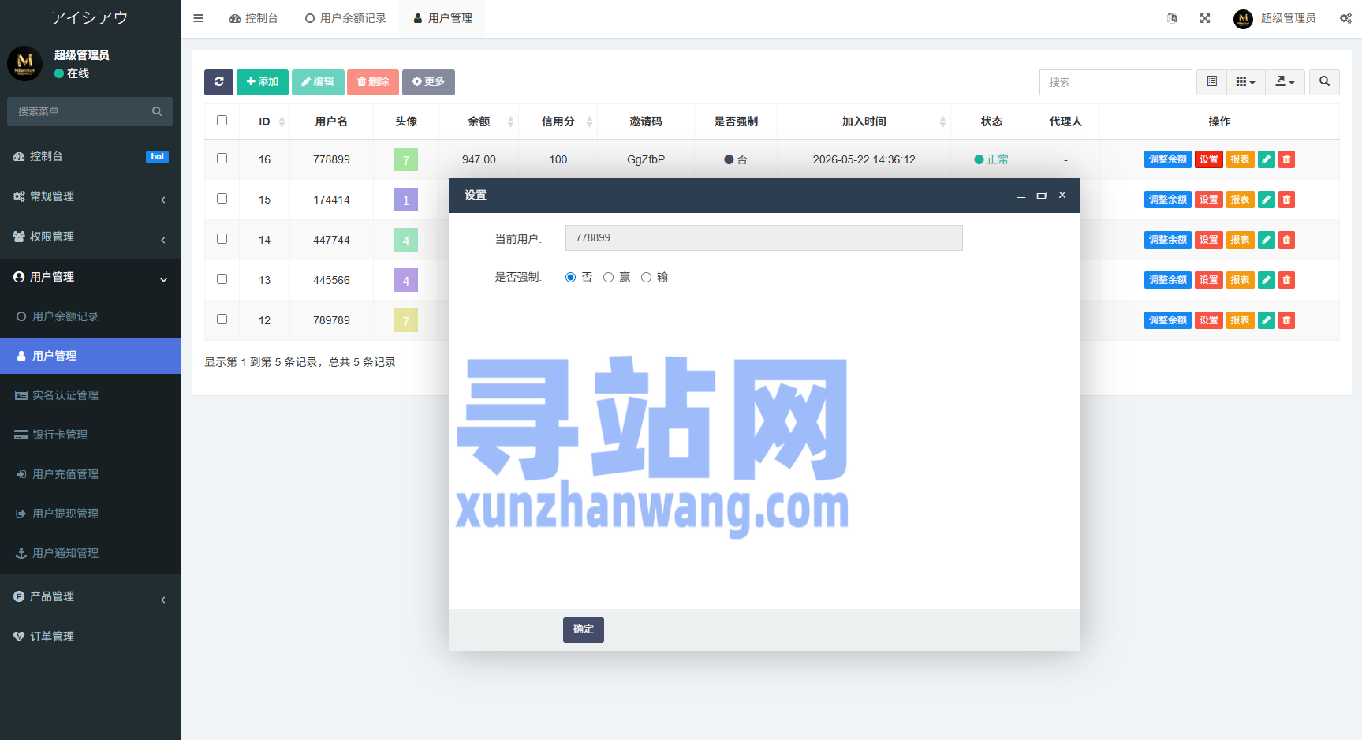Open the column visibility dropdown
Screen dimensions: 1362x740
click(x=1246, y=82)
